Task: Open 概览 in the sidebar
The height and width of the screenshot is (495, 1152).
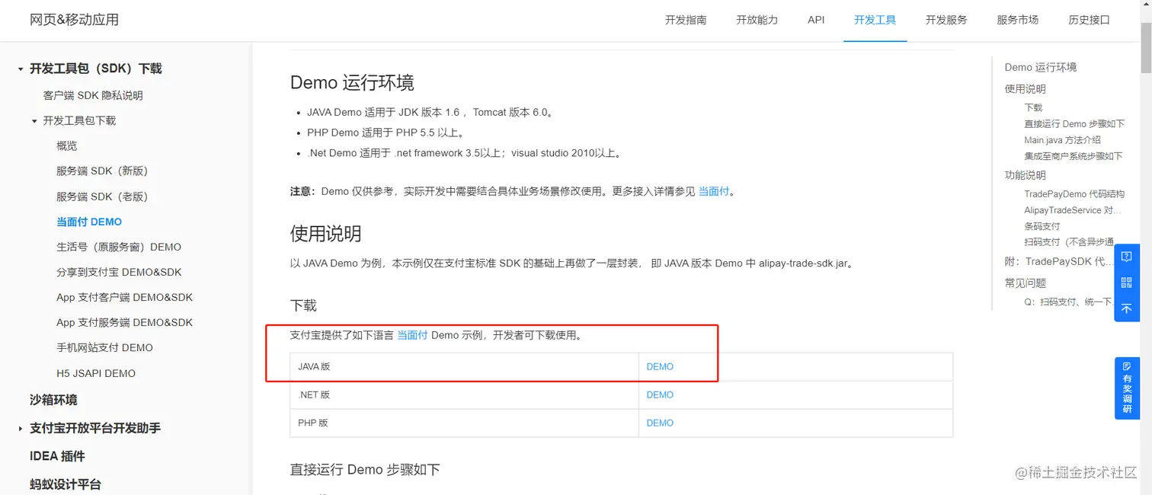Action: 67,146
